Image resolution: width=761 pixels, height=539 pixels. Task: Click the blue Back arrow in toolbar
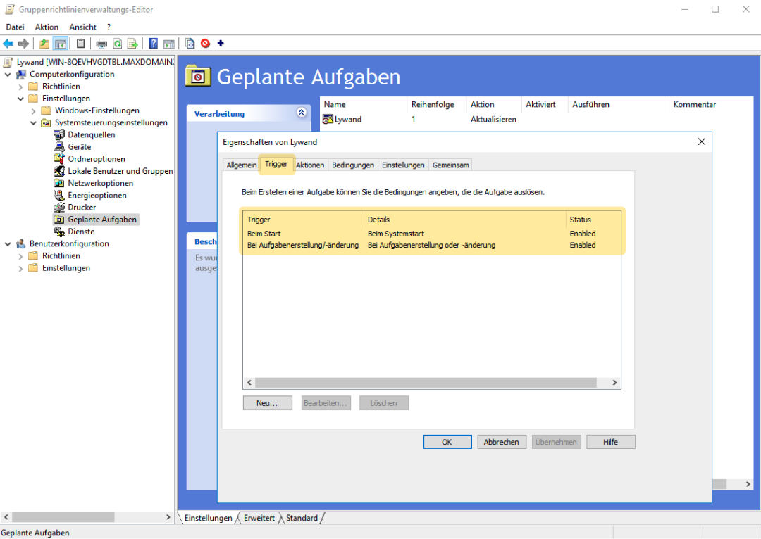pyautogui.click(x=8, y=44)
